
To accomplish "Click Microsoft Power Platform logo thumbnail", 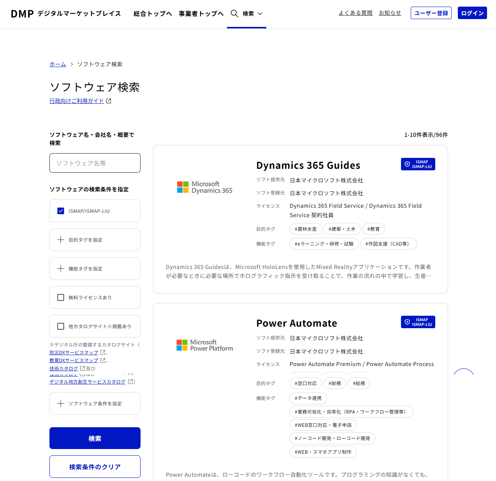I will coord(205,345).
